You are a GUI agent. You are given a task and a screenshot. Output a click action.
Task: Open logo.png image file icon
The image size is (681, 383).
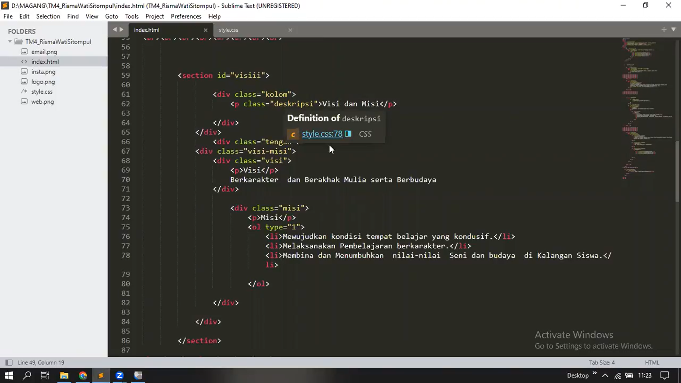coord(24,82)
